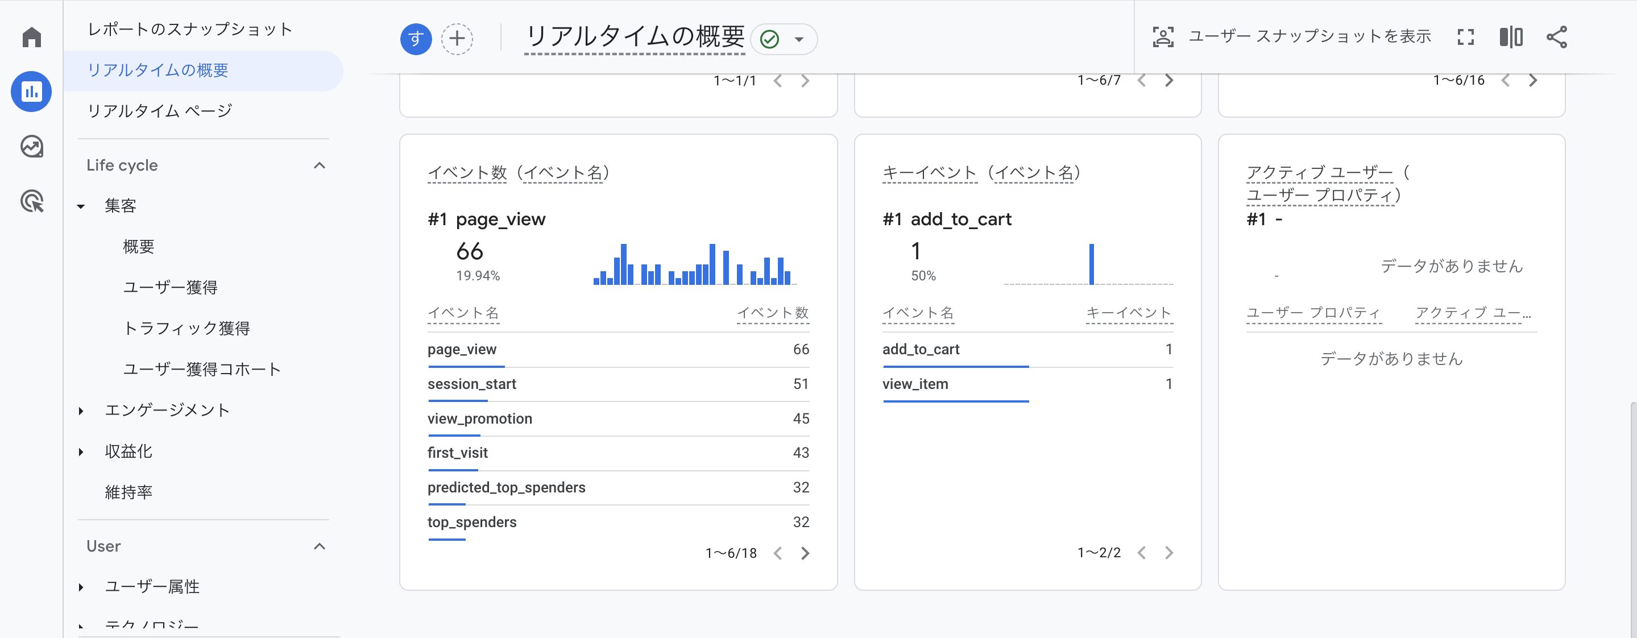Click add_to_cart row in key events table
Image resolution: width=1637 pixels, height=638 pixels.
(x=1027, y=350)
